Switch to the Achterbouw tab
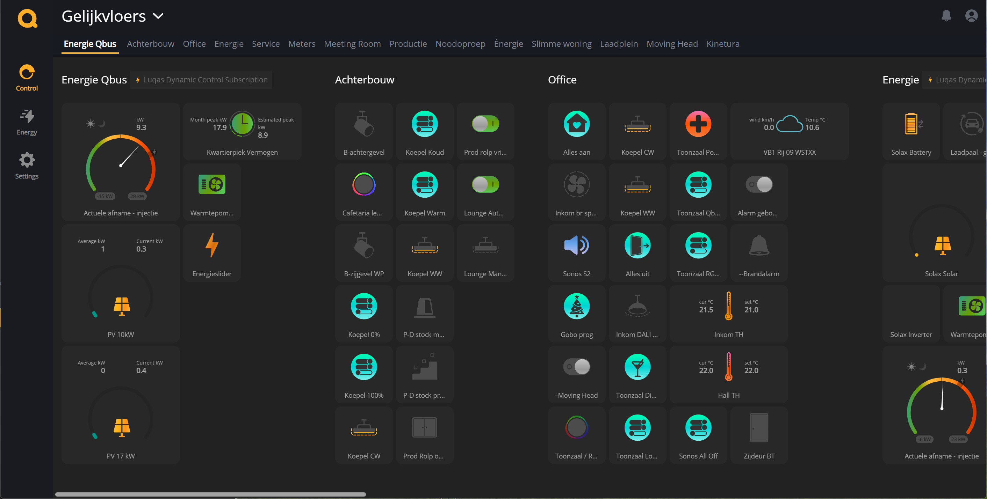 tap(151, 44)
